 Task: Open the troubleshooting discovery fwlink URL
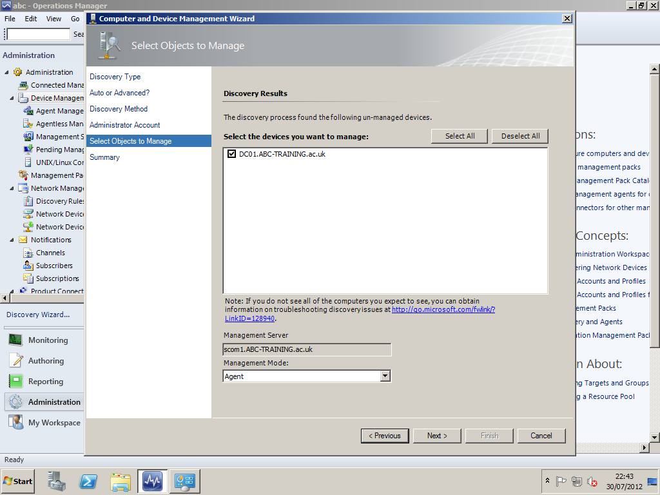(x=443, y=309)
